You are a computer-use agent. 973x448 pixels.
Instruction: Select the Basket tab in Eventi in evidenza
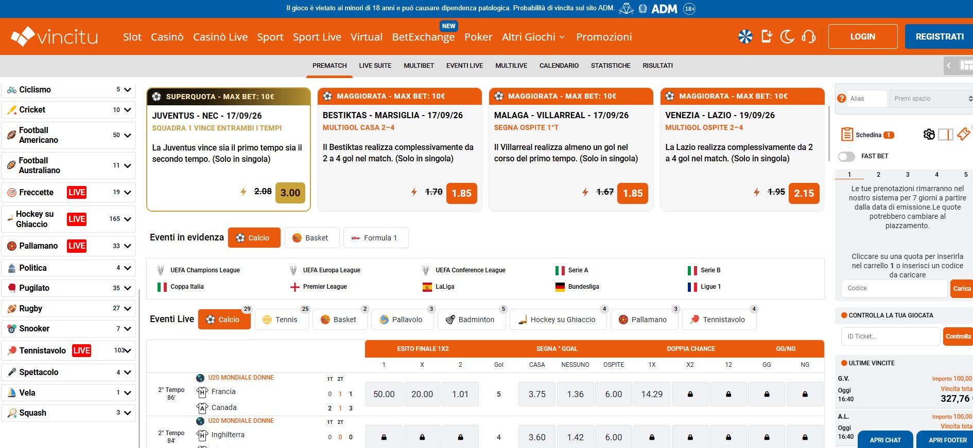(x=312, y=238)
